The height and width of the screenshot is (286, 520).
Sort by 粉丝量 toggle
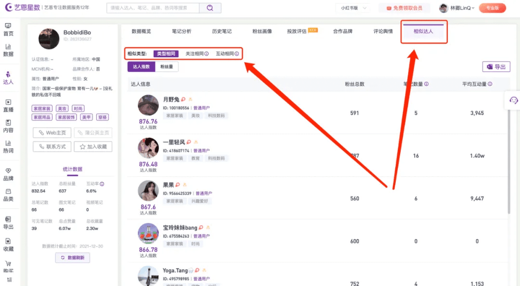pyautogui.click(x=167, y=67)
